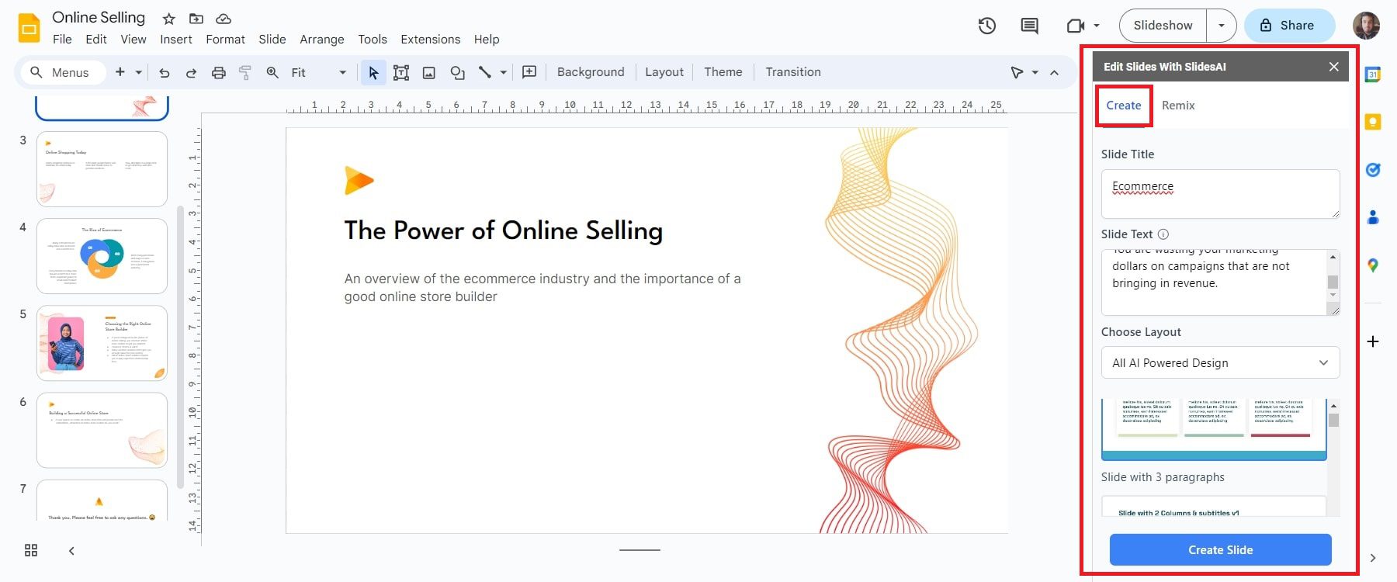Screen dimensions: 1397x582
Task: Click the Slide Title input field
Action: (x=1219, y=194)
